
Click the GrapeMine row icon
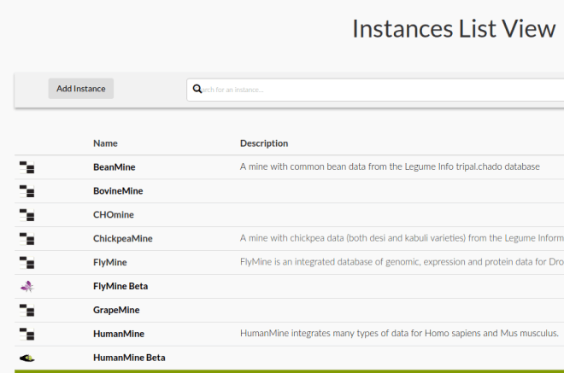click(27, 310)
